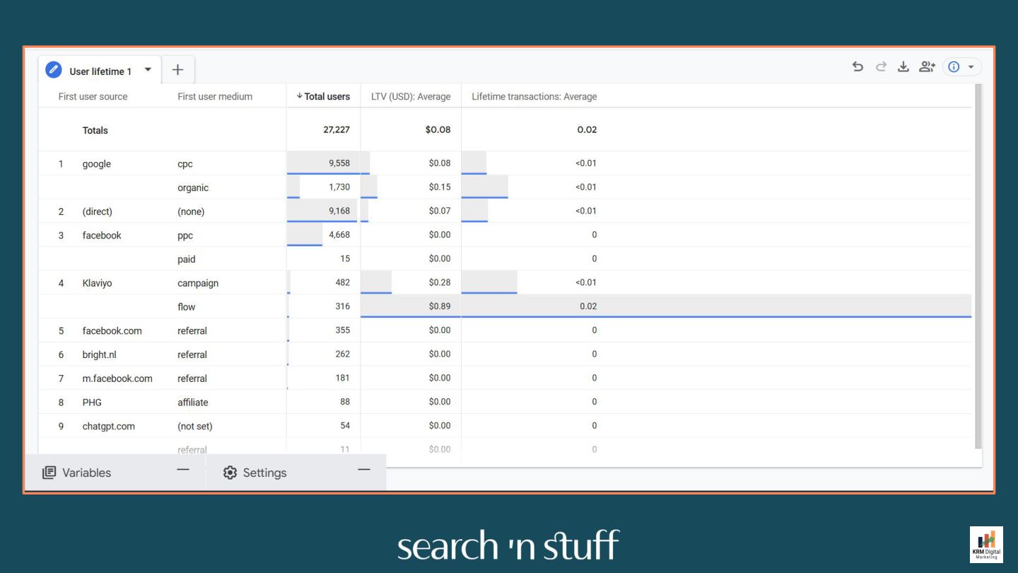Viewport: 1018px width, 573px height.
Task: Click the sort arrow beside Total users
Action: click(x=299, y=96)
